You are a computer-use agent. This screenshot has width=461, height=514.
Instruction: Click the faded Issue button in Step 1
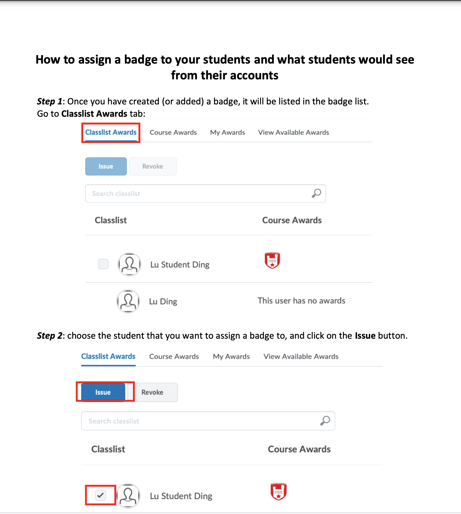[106, 166]
